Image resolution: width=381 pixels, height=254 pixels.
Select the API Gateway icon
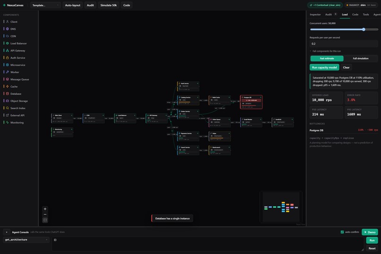coord(8,51)
